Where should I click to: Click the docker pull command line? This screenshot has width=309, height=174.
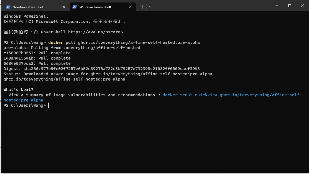click(102, 42)
